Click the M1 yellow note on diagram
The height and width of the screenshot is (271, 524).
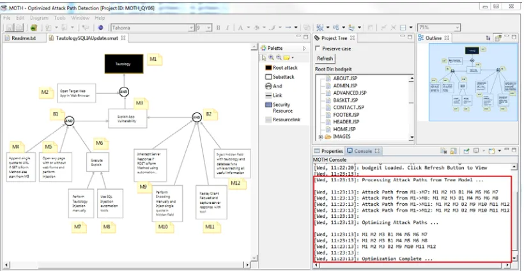(x=155, y=59)
